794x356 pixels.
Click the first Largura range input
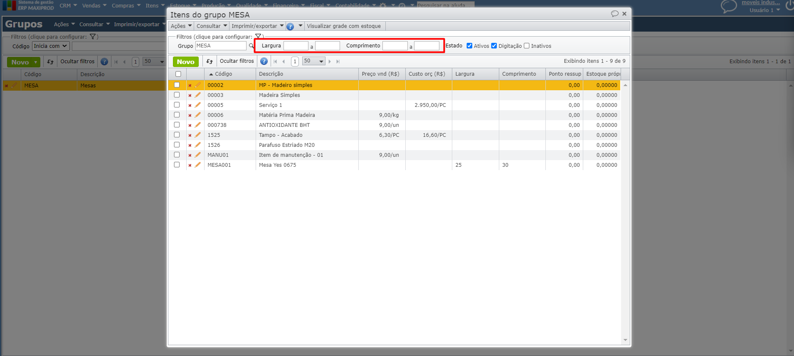(296, 46)
